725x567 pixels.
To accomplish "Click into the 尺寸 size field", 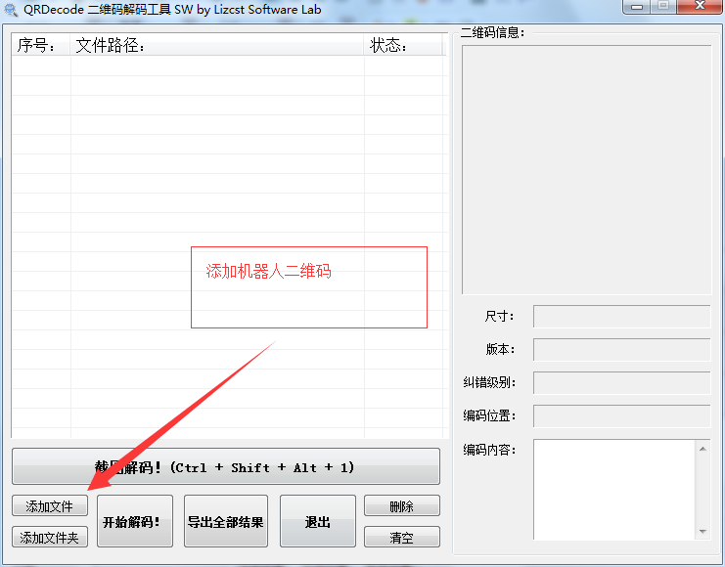I will point(621,317).
